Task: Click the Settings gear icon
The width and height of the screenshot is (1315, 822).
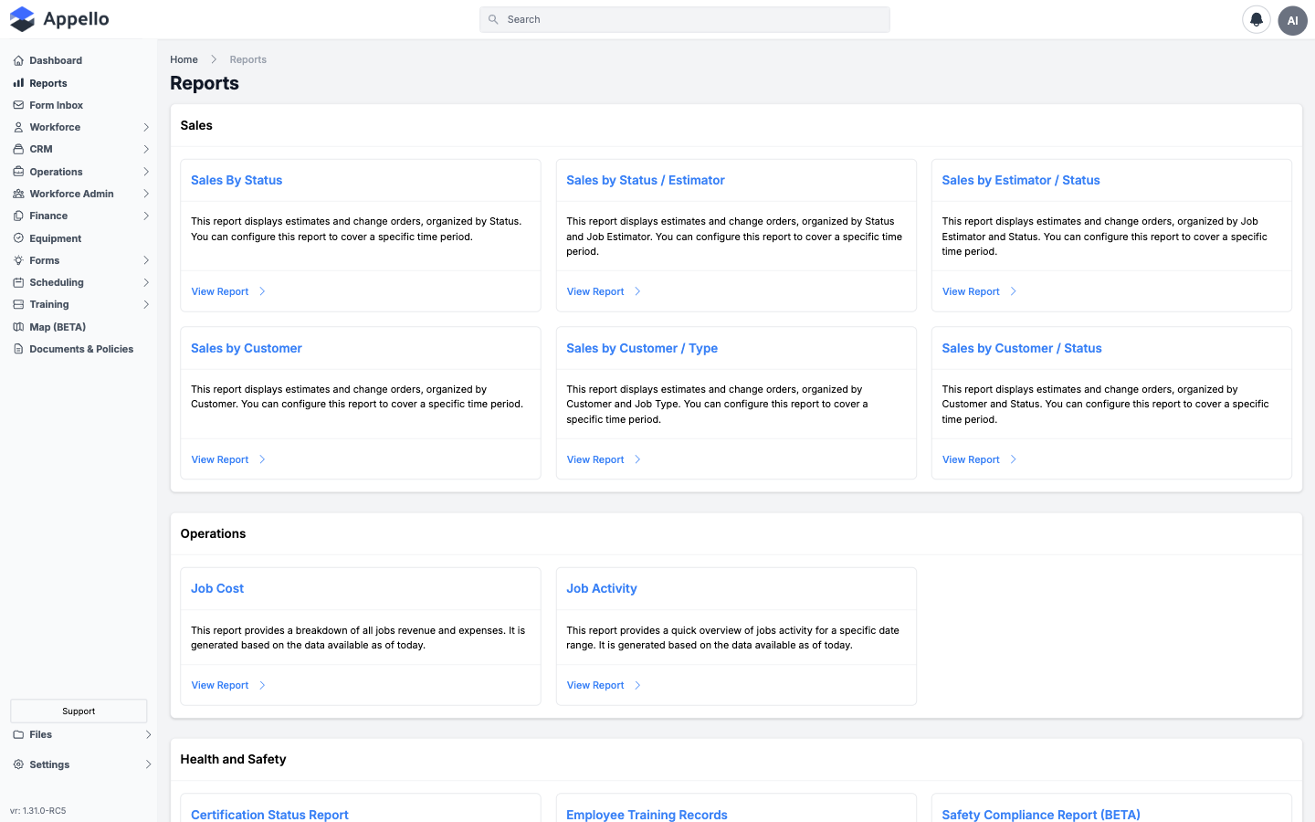Action: coord(18,764)
